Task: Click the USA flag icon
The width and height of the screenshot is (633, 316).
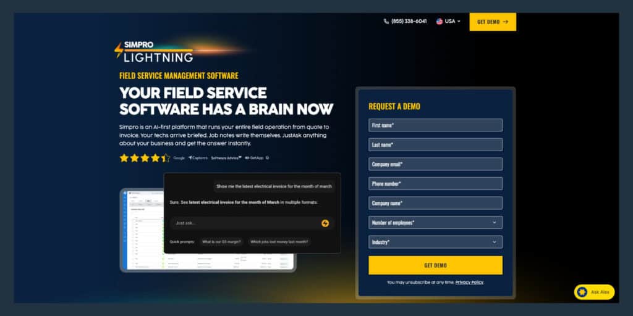Action: pos(440,22)
